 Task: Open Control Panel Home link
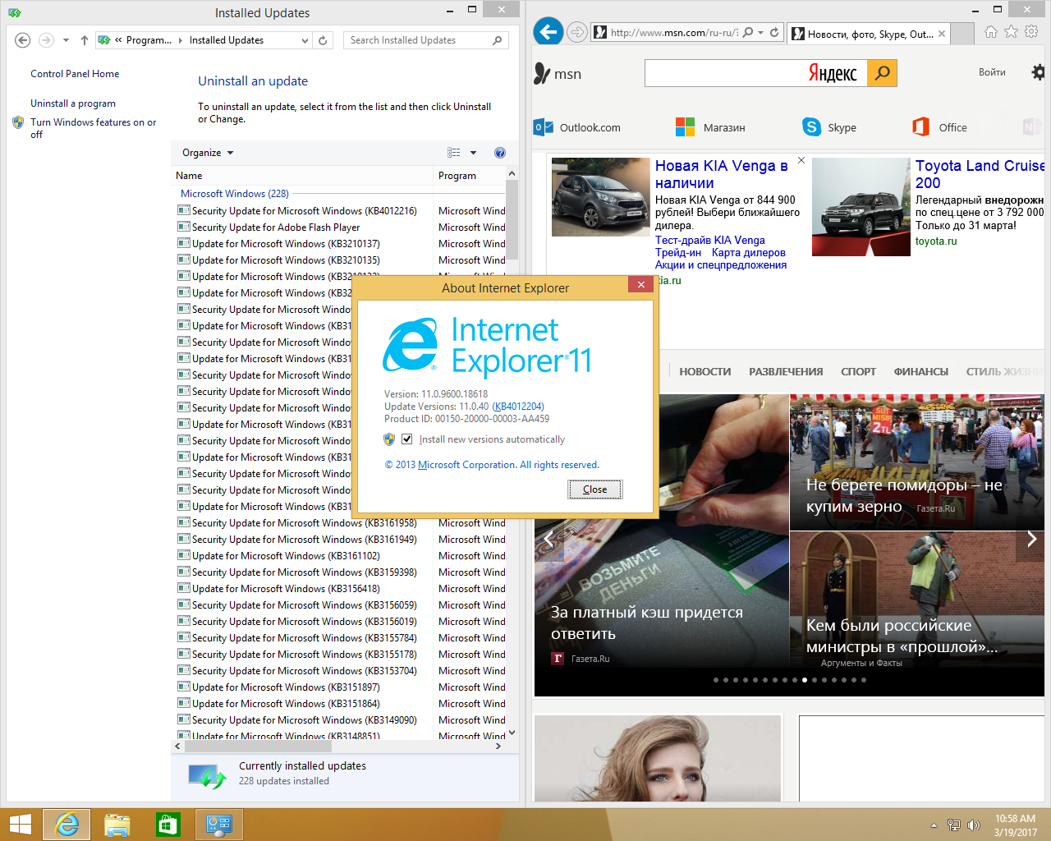coord(75,74)
